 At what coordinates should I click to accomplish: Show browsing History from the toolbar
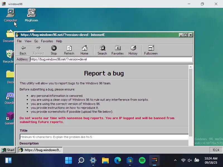click(x=133, y=50)
